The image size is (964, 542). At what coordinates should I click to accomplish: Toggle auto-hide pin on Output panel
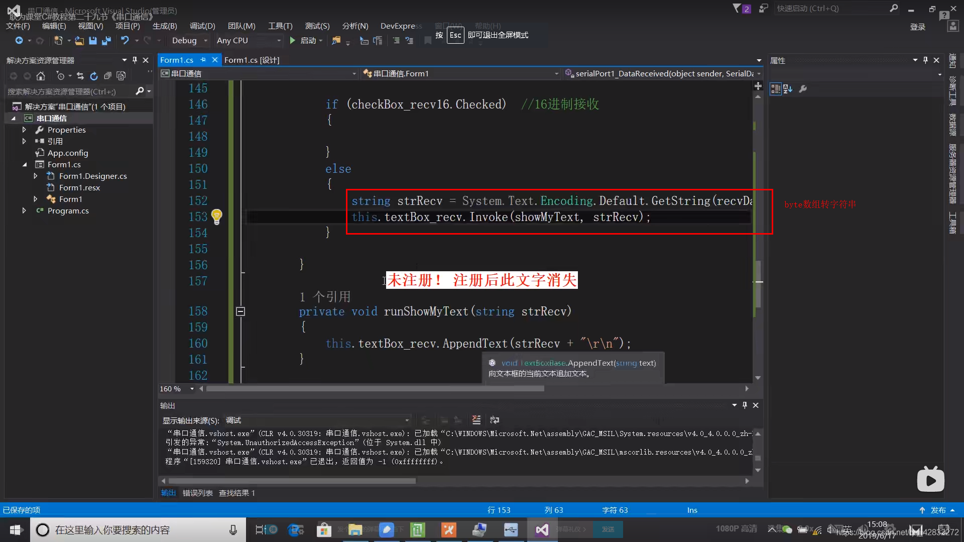745,405
